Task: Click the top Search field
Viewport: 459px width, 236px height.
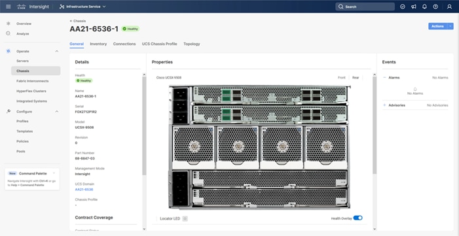Action: pyautogui.click(x=365, y=7)
